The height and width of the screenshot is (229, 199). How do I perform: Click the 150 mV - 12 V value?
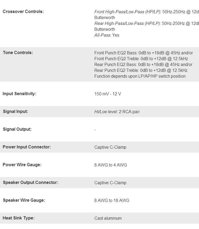(108, 94)
